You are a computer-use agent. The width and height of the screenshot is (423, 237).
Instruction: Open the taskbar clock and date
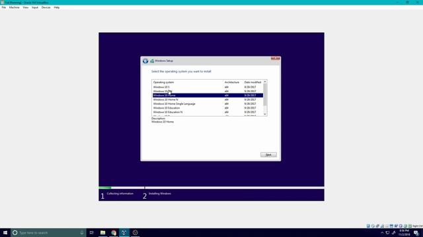coord(404,232)
